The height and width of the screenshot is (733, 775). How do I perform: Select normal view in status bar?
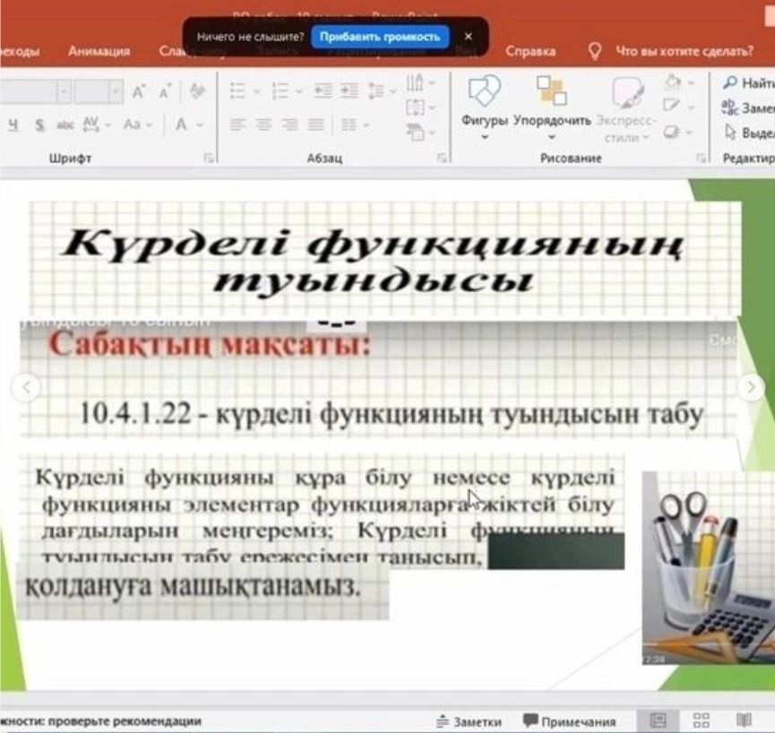click(x=659, y=720)
